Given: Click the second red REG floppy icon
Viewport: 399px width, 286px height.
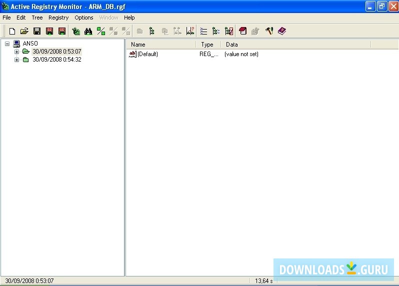Looking at the screenshot, I should [62, 32].
